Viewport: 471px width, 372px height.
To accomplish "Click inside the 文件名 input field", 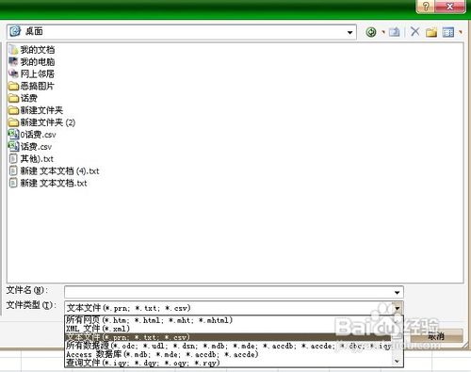I will click(229, 292).
